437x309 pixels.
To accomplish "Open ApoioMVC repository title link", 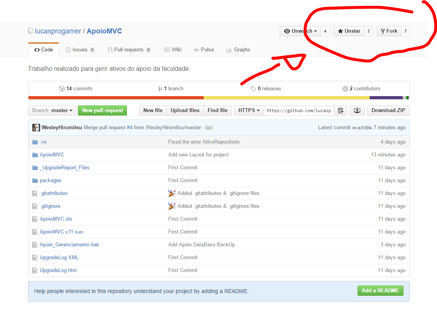I will coord(104,31).
